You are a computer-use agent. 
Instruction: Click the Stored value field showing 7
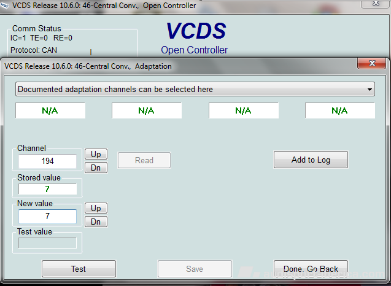click(47, 189)
